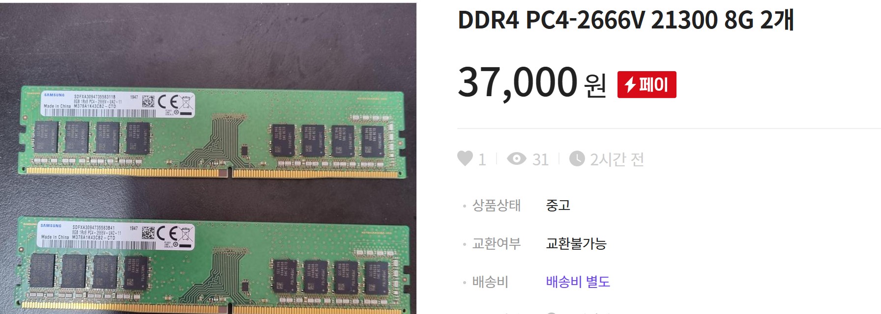The width and height of the screenshot is (881, 314).
Task: Click the view count number 31
Action: (x=540, y=159)
